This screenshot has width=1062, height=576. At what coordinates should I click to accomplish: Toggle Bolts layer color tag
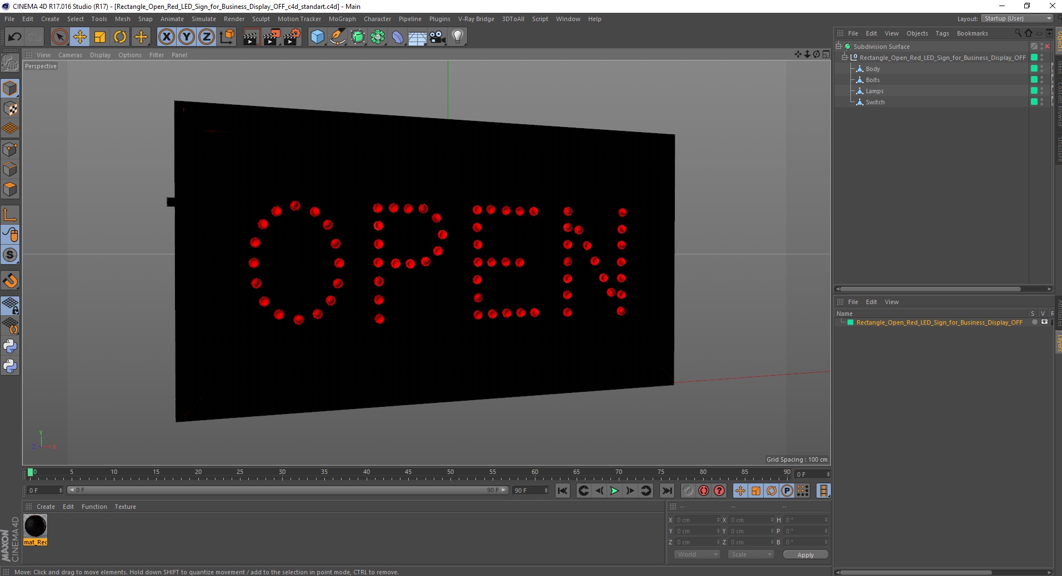pyautogui.click(x=1034, y=80)
